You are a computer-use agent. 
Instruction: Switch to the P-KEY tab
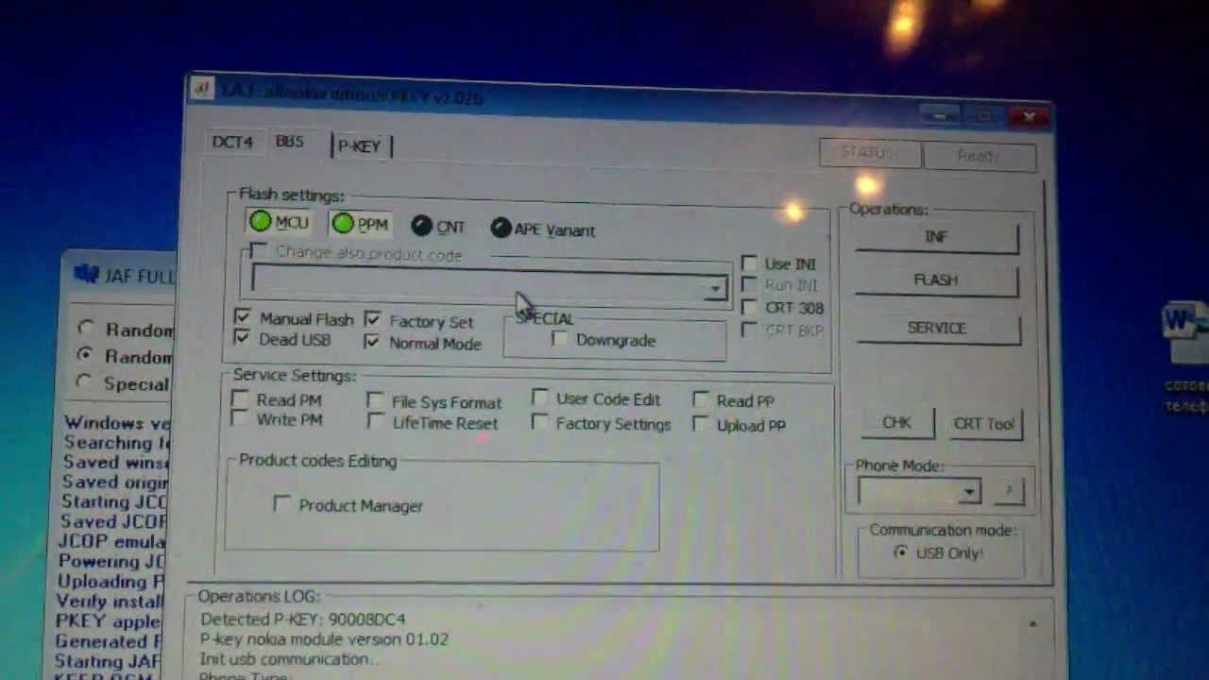[x=359, y=145]
